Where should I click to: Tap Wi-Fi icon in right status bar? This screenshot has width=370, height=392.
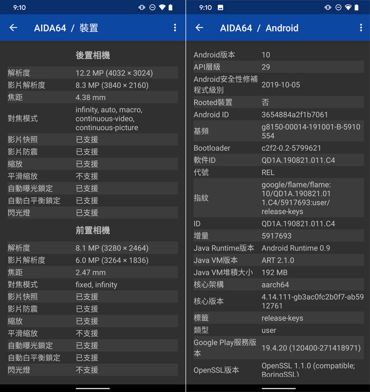click(348, 8)
